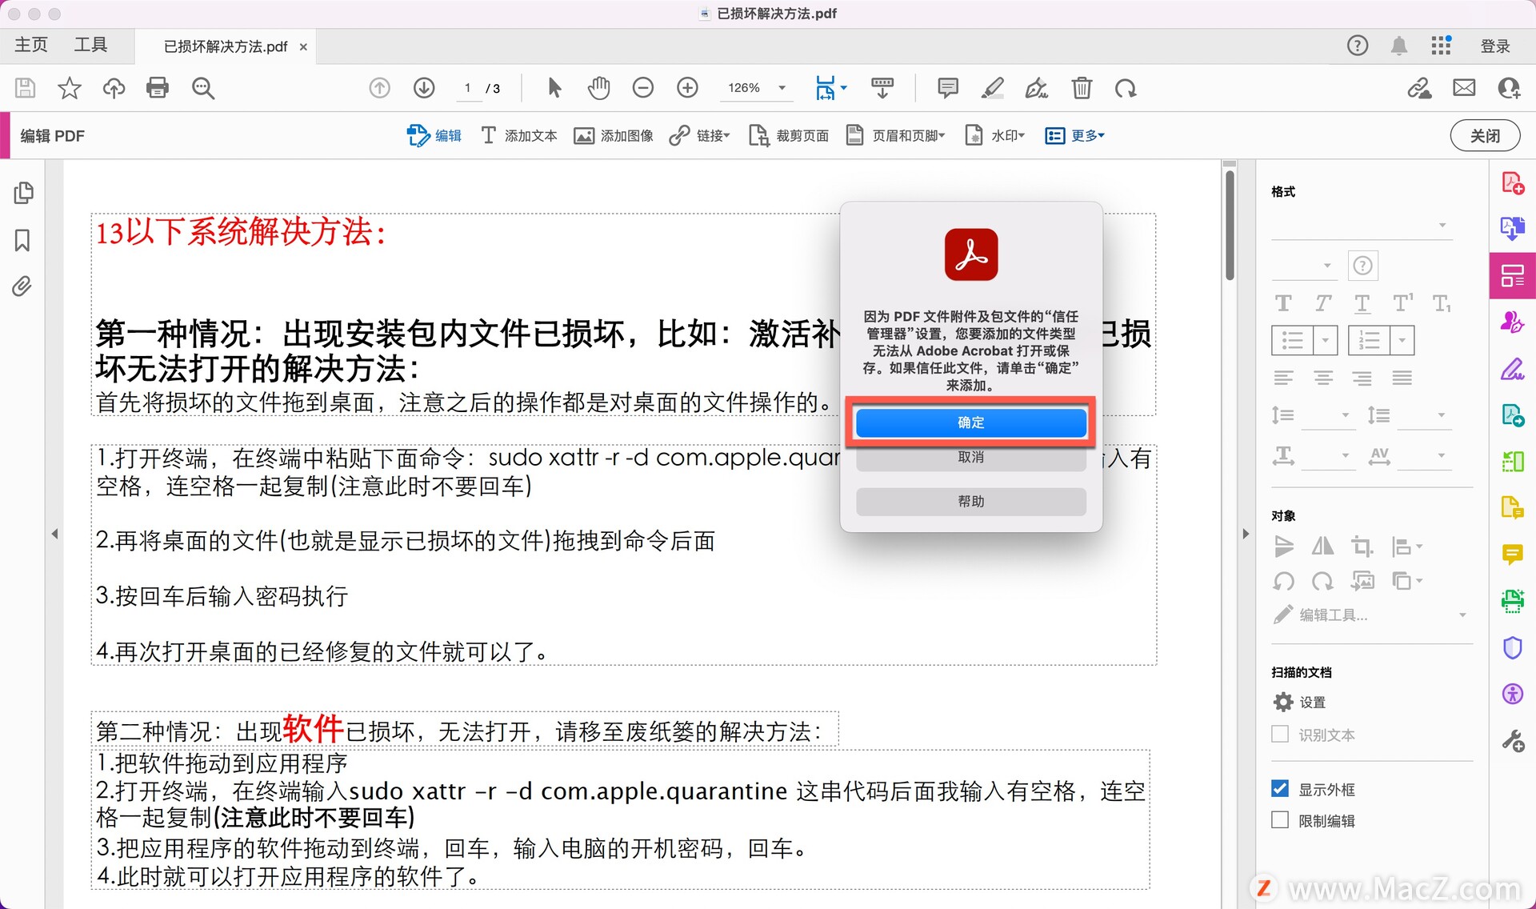This screenshot has height=909, width=1536.
Task: Select the Hand tool in the toolbar
Action: [598, 88]
